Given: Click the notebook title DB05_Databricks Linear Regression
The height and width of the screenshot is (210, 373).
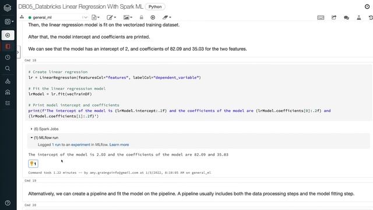Looking at the screenshot, I should pos(80,6).
